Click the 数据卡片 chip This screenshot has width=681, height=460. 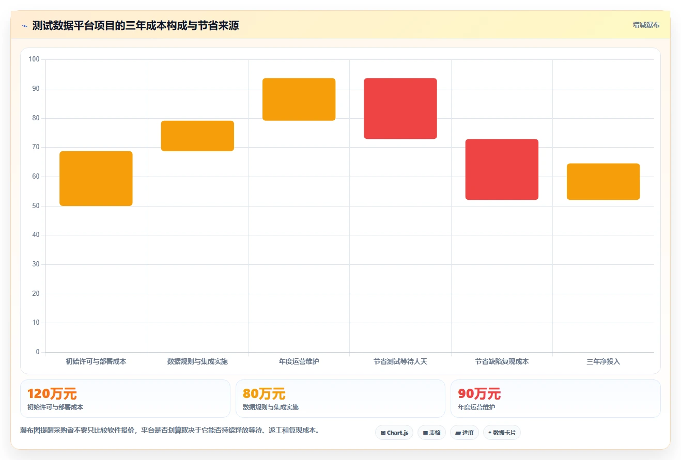[x=502, y=433]
